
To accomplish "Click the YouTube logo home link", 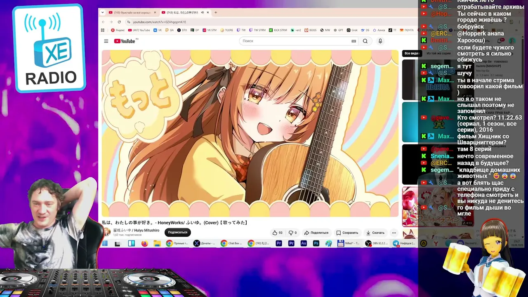I will pos(125,41).
